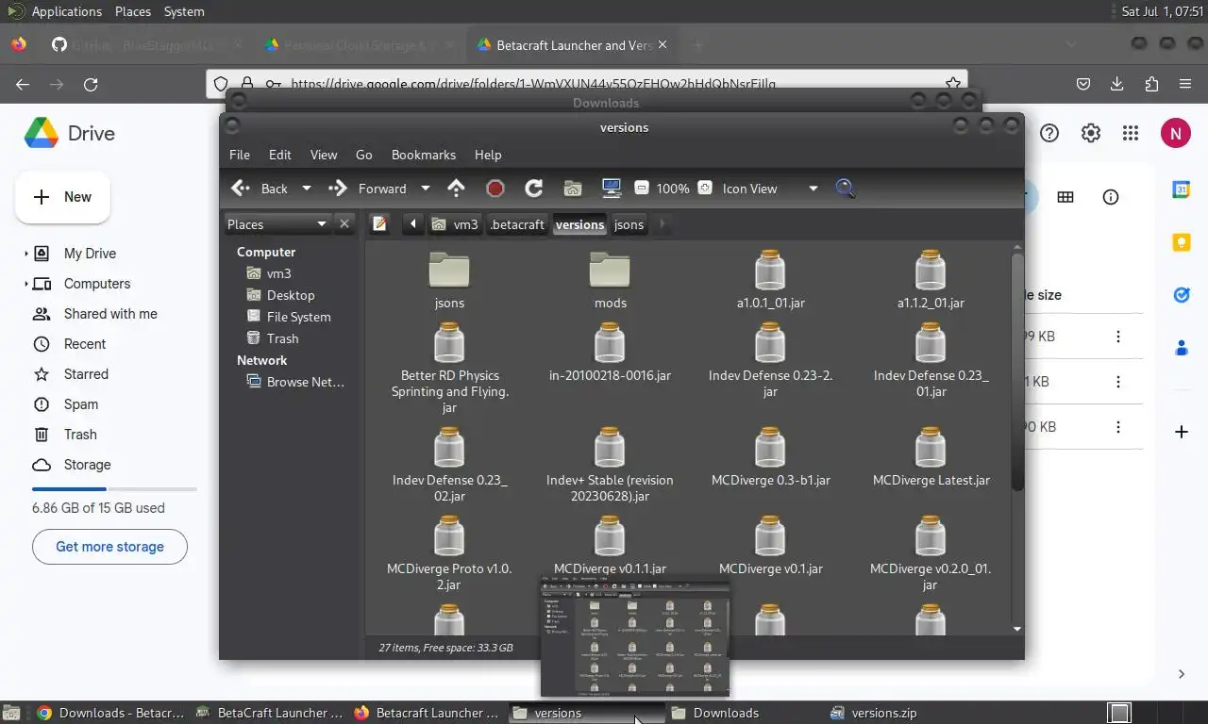Close the Places side pane

(x=344, y=224)
